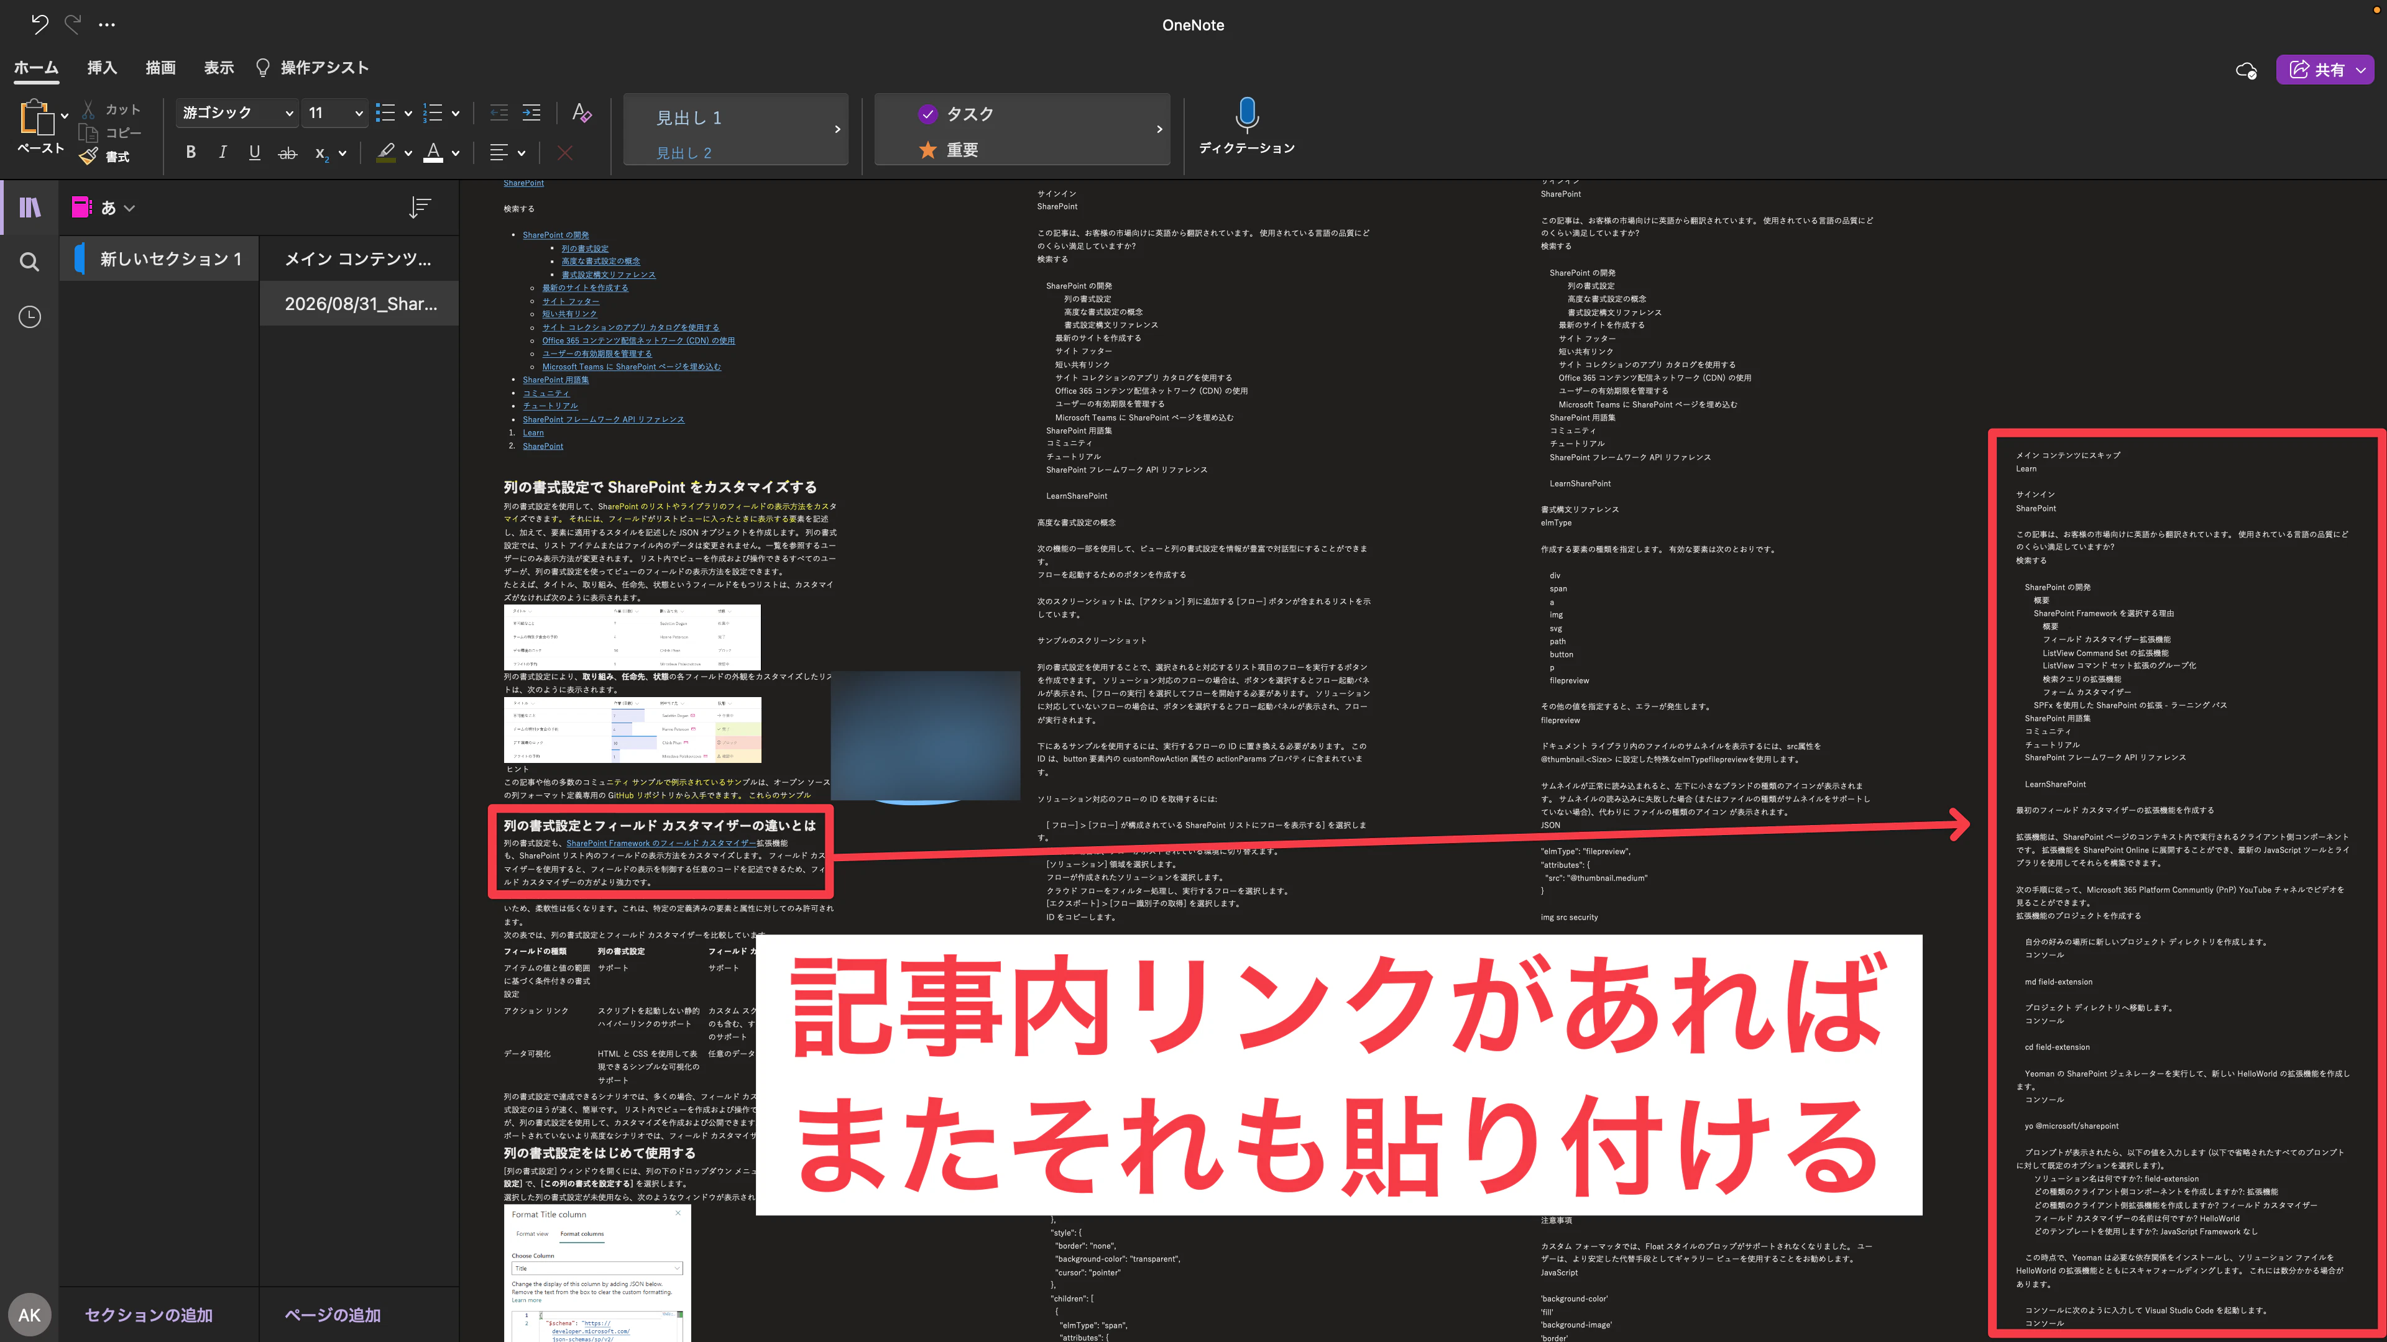Switch to the Home (ホーム) tab
The width and height of the screenshot is (2387, 1342).
point(36,68)
